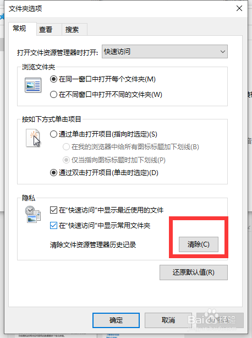Click the privacy clock and files icon

point(33,214)
